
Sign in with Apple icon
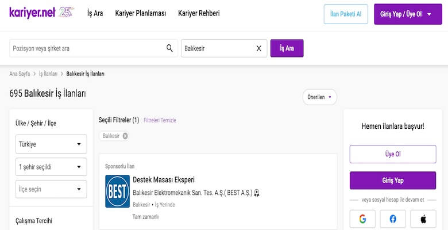click(x=423, y=219)
